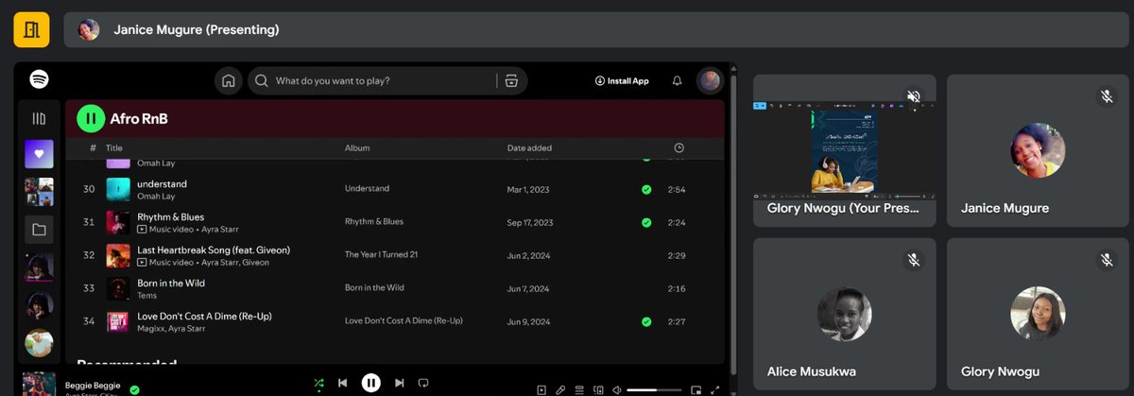Select 'Last Heartbreak Song (feat. Giveon)'
Image resolution: width=1134 pixels, height=396 pixels.
point(214,250)
